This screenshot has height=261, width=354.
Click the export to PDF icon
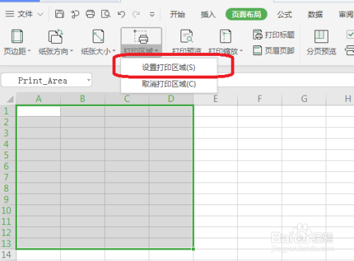point(75,14)
